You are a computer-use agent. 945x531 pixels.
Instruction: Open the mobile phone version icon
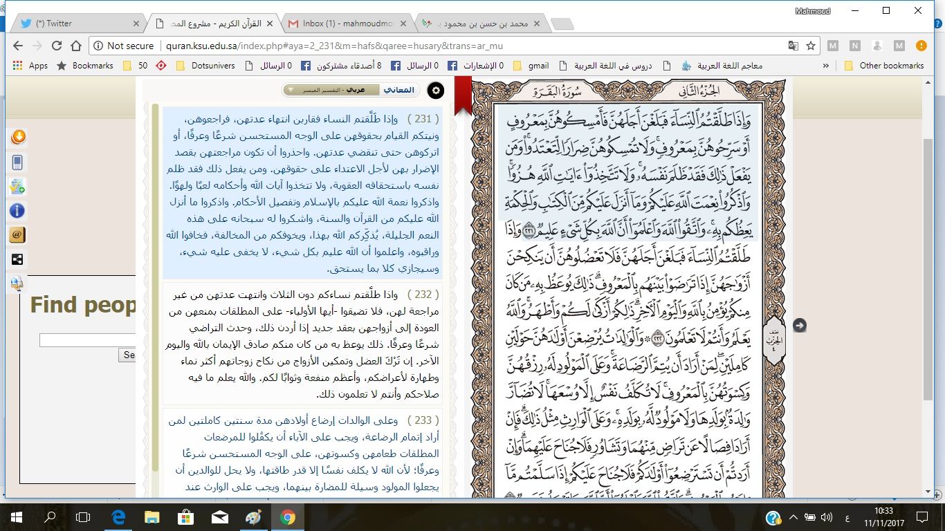point(18,162)
